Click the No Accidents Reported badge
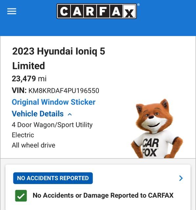The width and height of the screenshot is (196, 210). [x=53, y=178]
